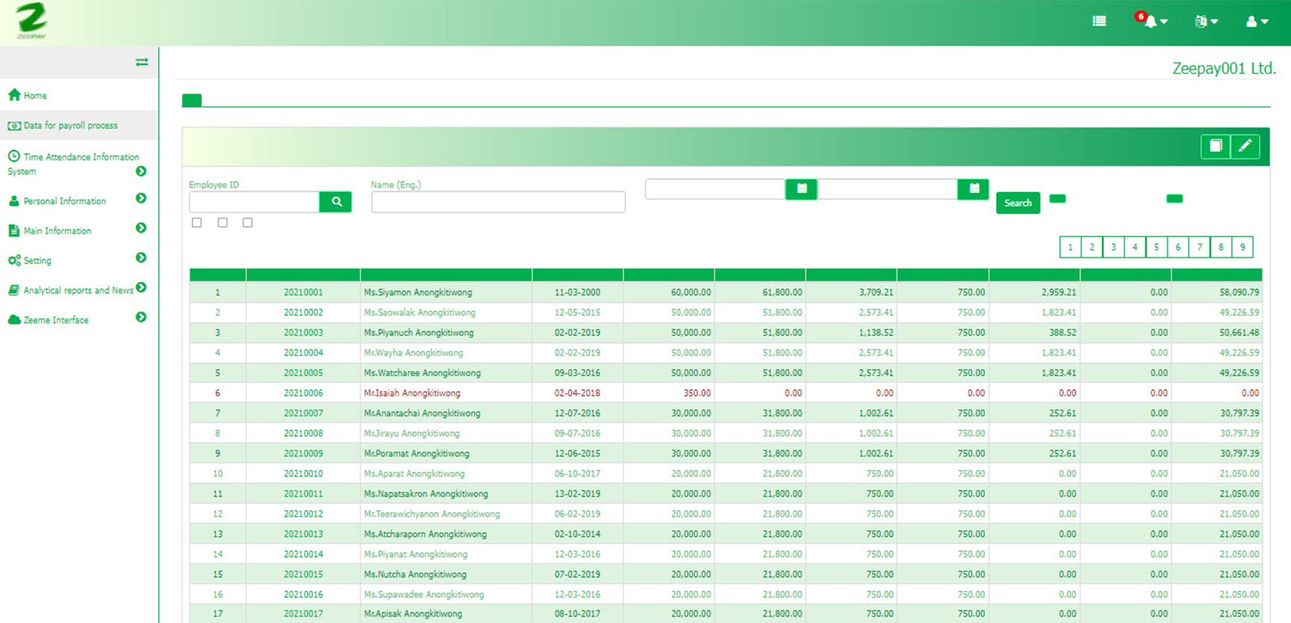This screenshot has height=623, width=1291.
Task: Click the date 12-07-2016 cell
Action: 578,413
